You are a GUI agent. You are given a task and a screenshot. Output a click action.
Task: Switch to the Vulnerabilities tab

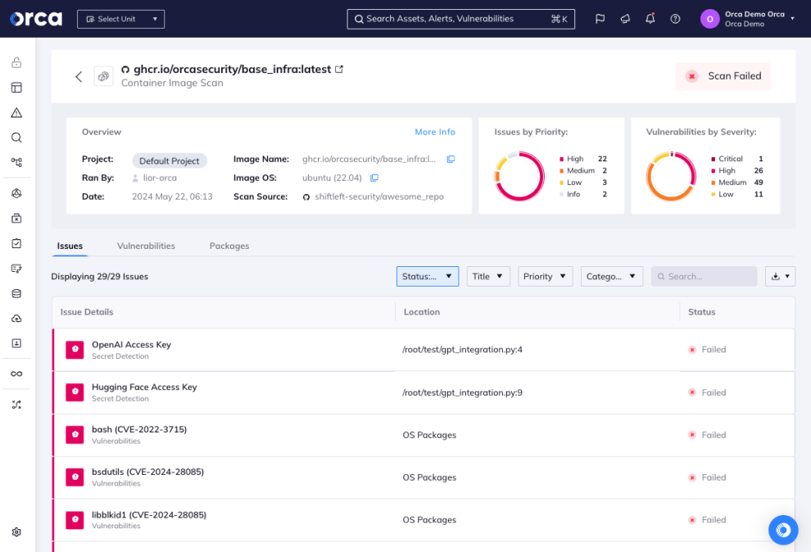pos(146,246)
